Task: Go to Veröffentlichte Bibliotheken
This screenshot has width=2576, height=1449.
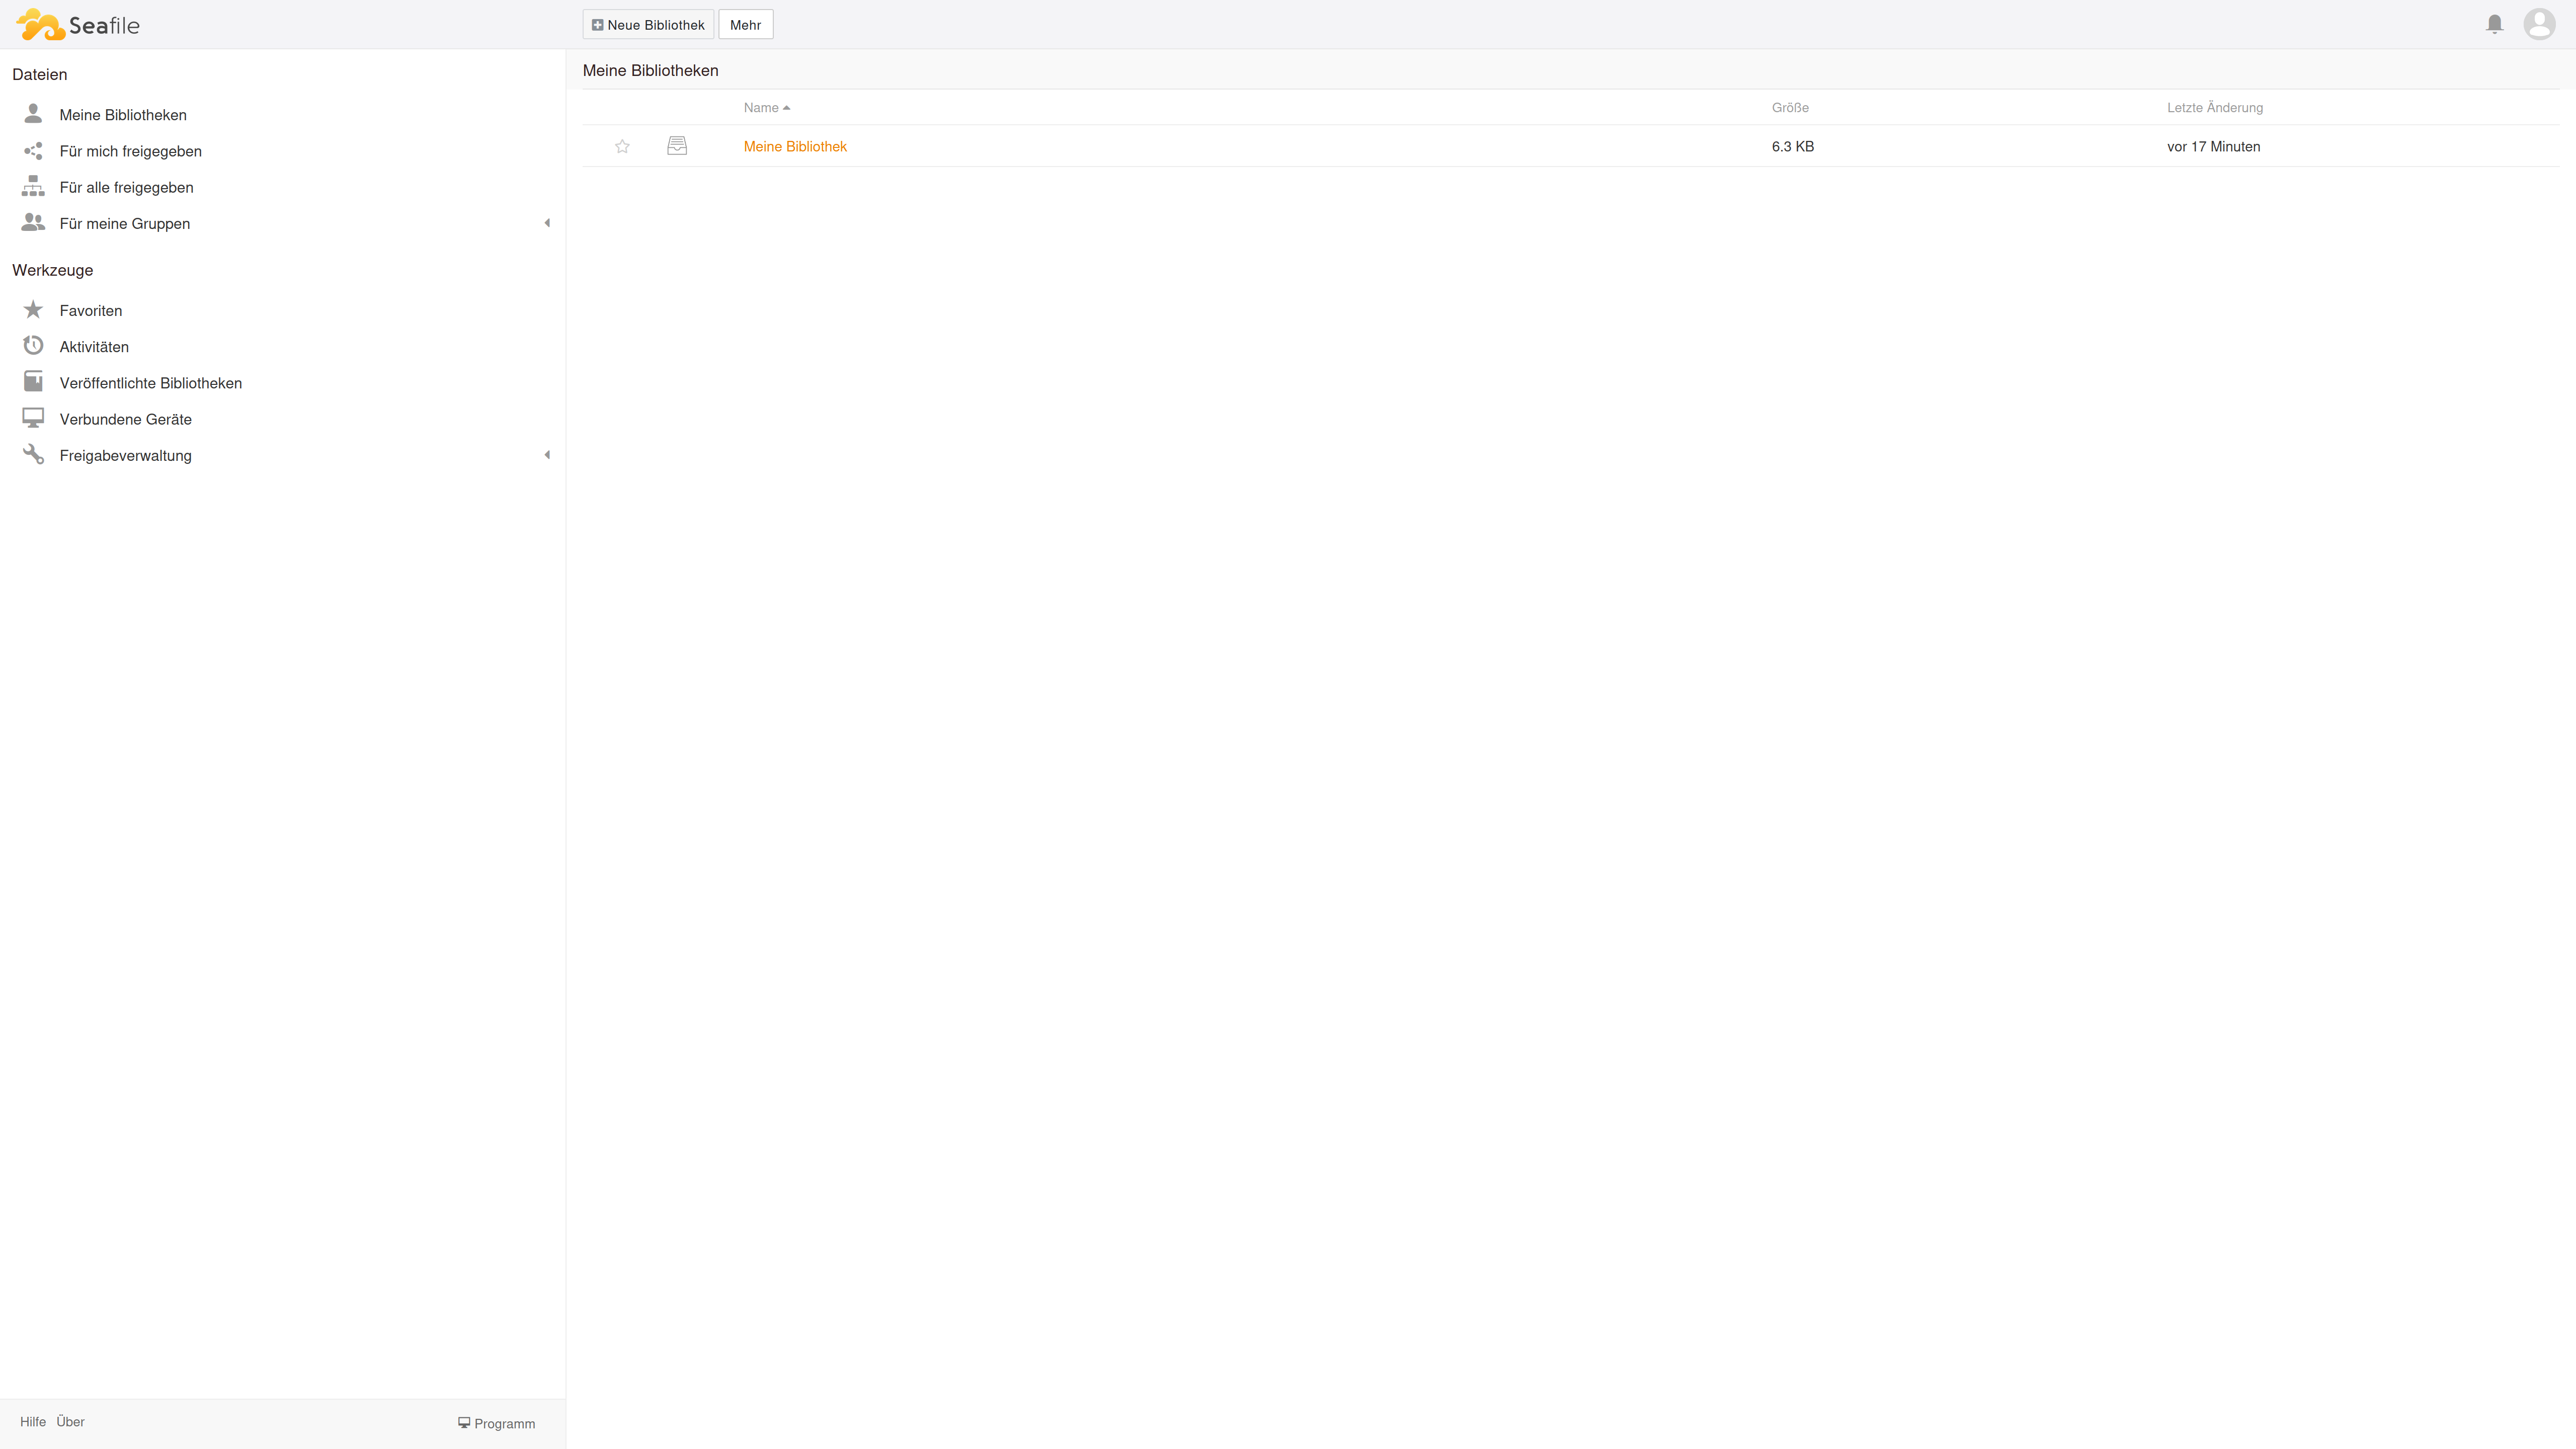Action: tap(151, 383)
